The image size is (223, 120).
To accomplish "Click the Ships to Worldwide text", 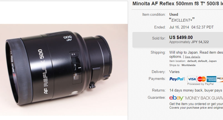I will pos(189,65).
